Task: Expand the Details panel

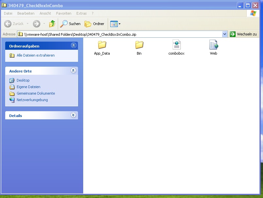Action: click(73, 115)
